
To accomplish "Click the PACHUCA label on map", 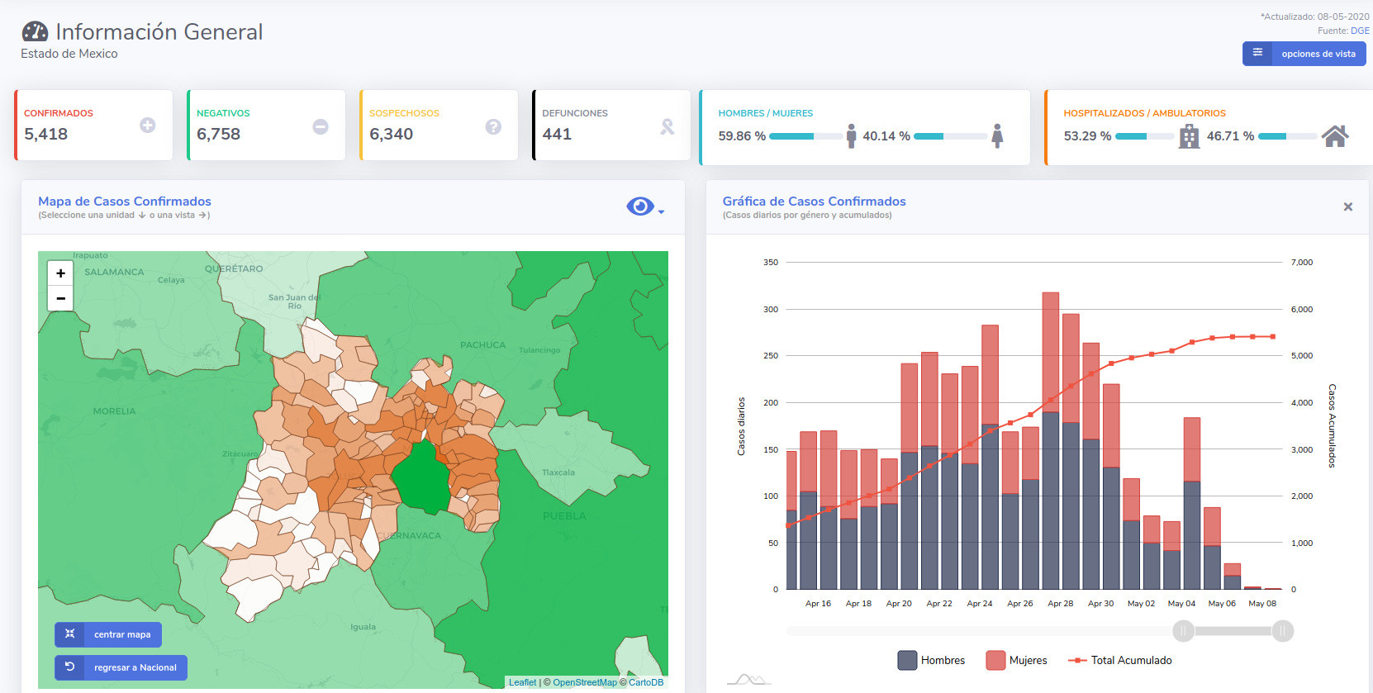I will pos(482,345).
